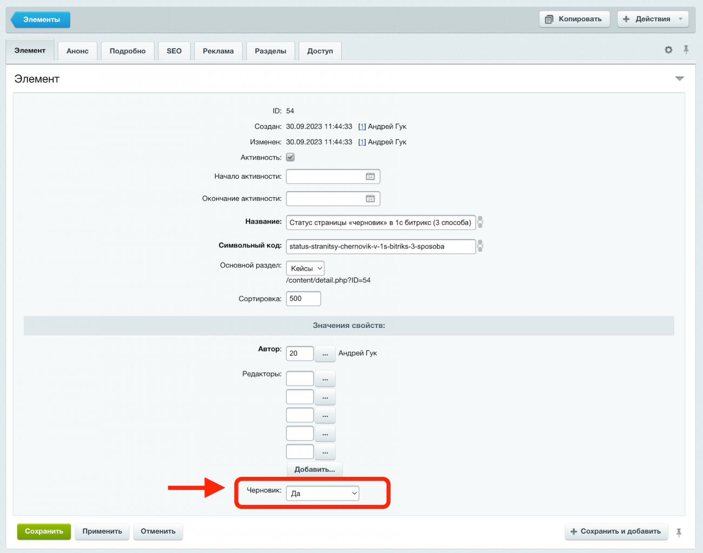703x553 pixels.
Task: Click the Сортировка field with 500
Action: (303, 299)
